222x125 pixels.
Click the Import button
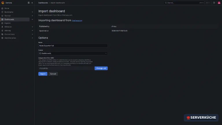click(x=43, y=74)
